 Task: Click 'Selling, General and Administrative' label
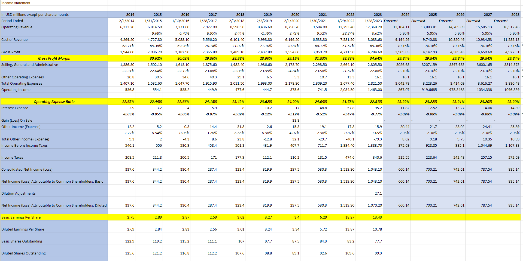[54, 65]
